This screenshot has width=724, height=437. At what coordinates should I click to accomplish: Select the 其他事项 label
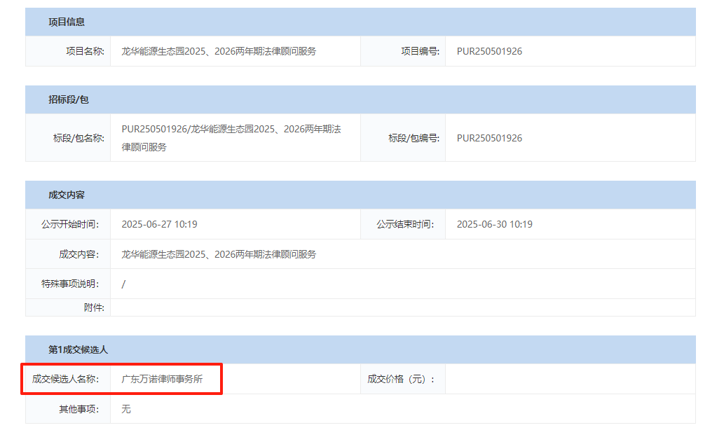pyautogui.click(x=78, y=409)
